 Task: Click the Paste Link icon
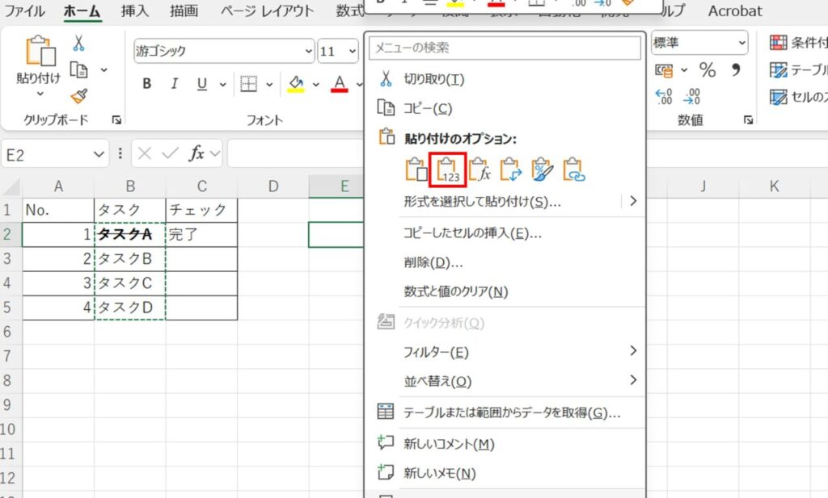pyautogui.click(x=574, y=169)
